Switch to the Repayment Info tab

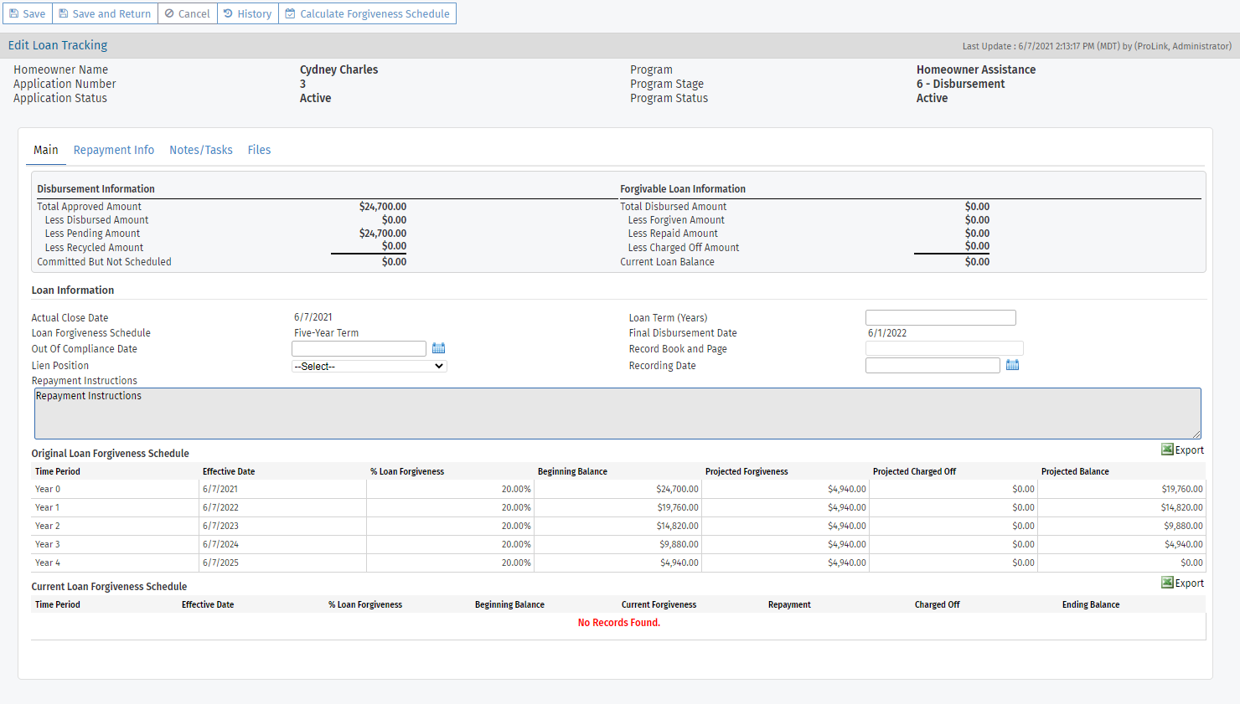[x=113, y=150]
